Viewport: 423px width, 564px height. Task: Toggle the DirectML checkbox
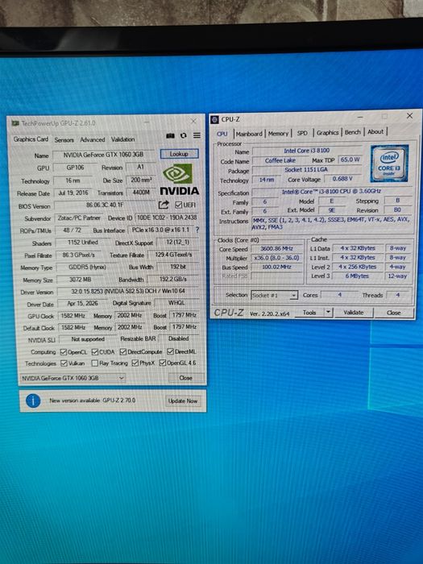tap(171, 351)
